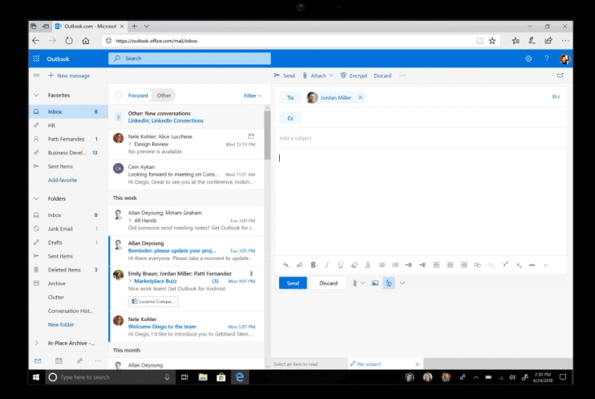Align text right
The height and width of the screenshot is (399, 595).
[x=463, y=265]
